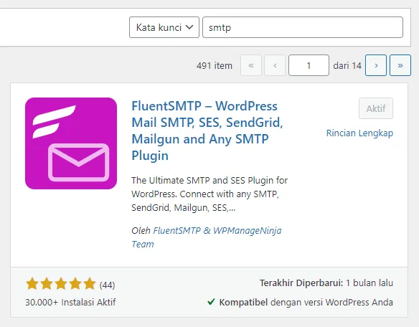Click the 30.000+ Instalasi Aktif text

tap(70, 302)
